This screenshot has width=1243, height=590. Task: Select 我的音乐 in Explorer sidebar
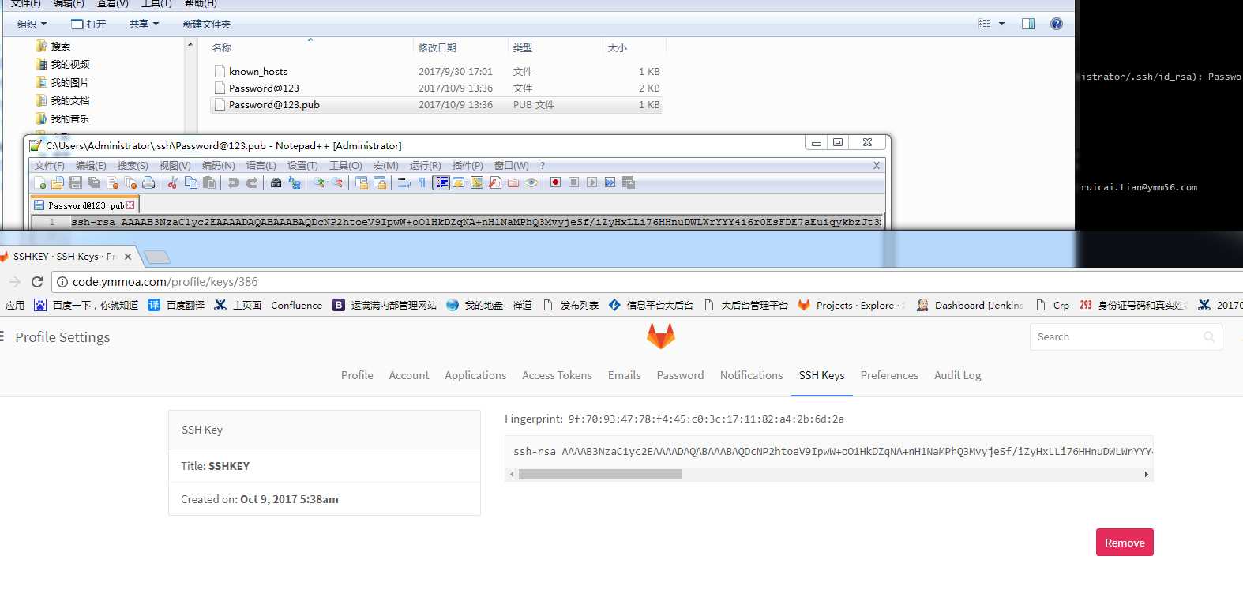[x=62, y=118]
